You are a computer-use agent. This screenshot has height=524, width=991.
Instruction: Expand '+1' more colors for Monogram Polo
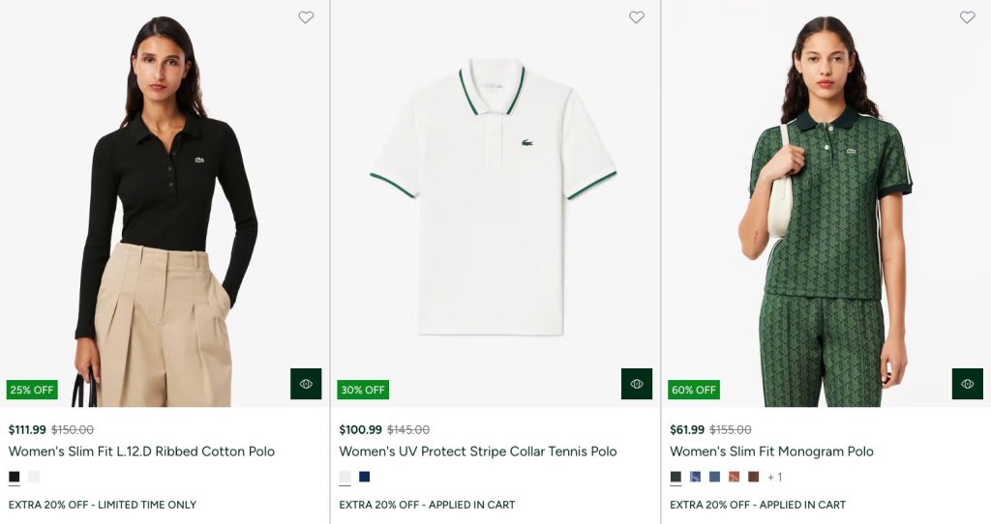pyautogui.click(x=774, y=477)
